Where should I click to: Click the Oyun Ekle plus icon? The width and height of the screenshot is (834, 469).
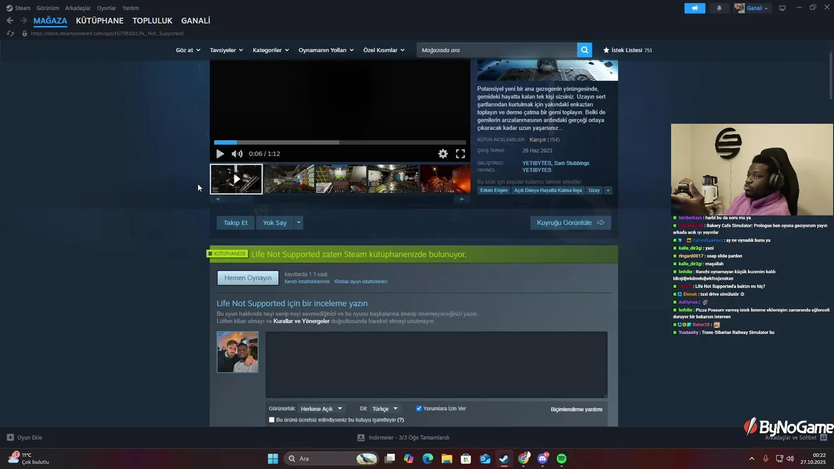(x=10, y=437)
